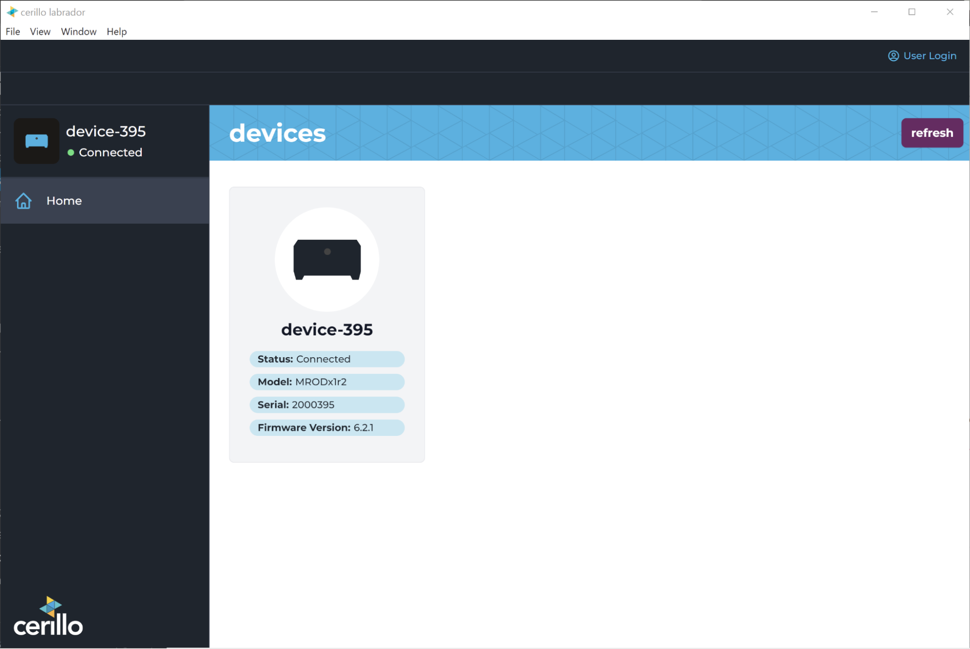Open the Window menu
Screen dimensions: 970x649
point(78,32)
